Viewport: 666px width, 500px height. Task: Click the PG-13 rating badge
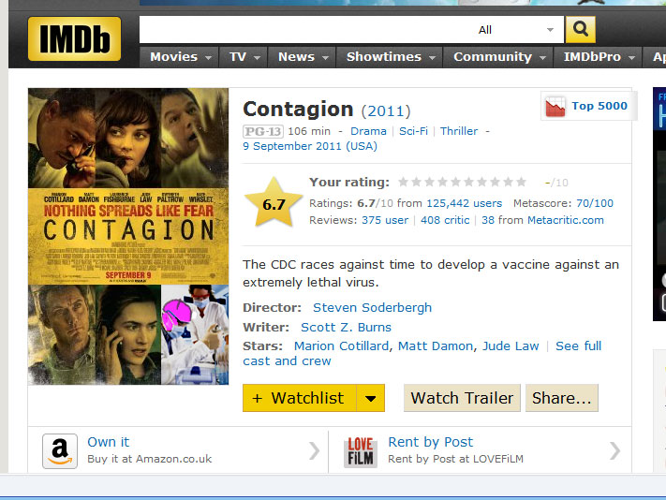263,132
